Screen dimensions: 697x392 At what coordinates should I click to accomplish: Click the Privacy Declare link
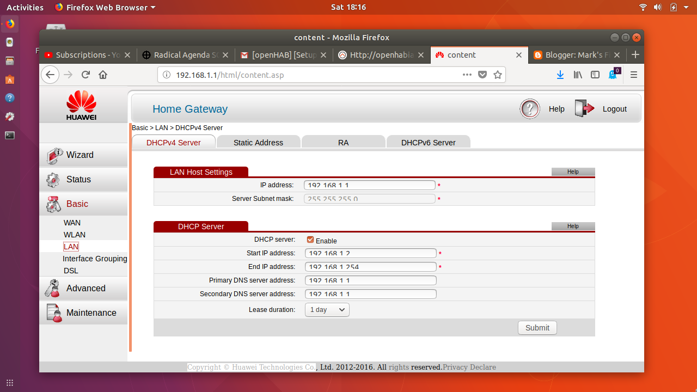469,367
